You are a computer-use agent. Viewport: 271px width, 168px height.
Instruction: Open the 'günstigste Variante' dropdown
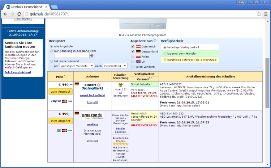[77, 66]
